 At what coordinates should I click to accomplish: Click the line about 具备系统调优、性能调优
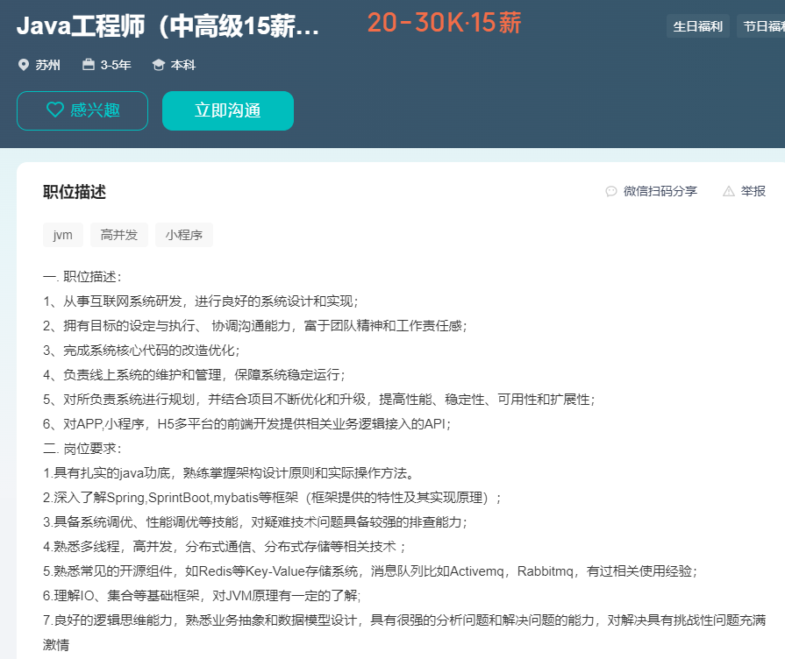click(x=255, y=522)
